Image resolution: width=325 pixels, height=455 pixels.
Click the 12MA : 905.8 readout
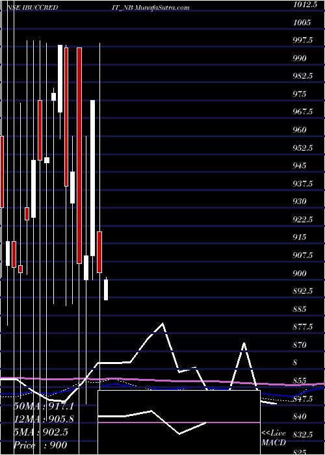point(44,419)
